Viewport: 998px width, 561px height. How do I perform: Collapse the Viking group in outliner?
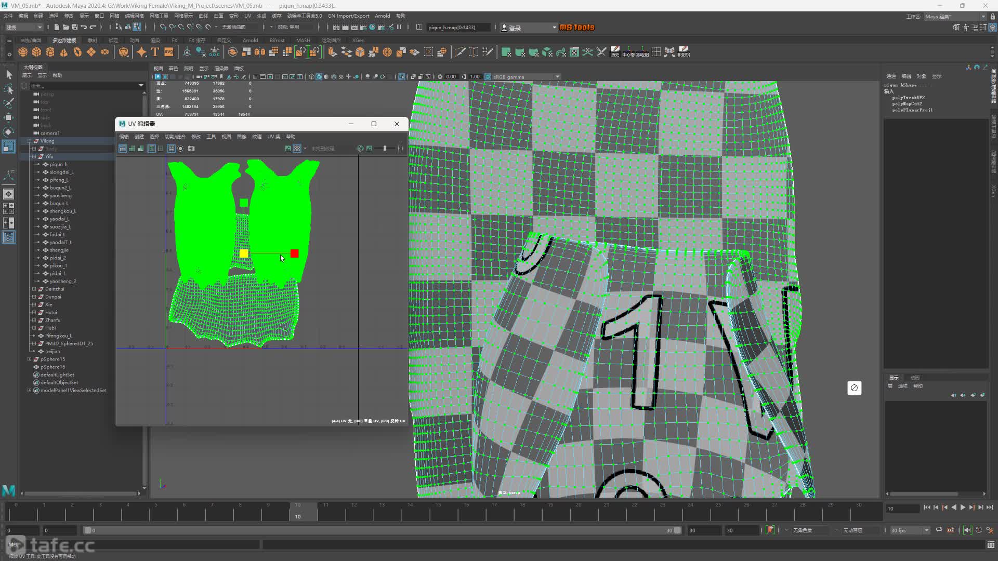click(29, 141)
